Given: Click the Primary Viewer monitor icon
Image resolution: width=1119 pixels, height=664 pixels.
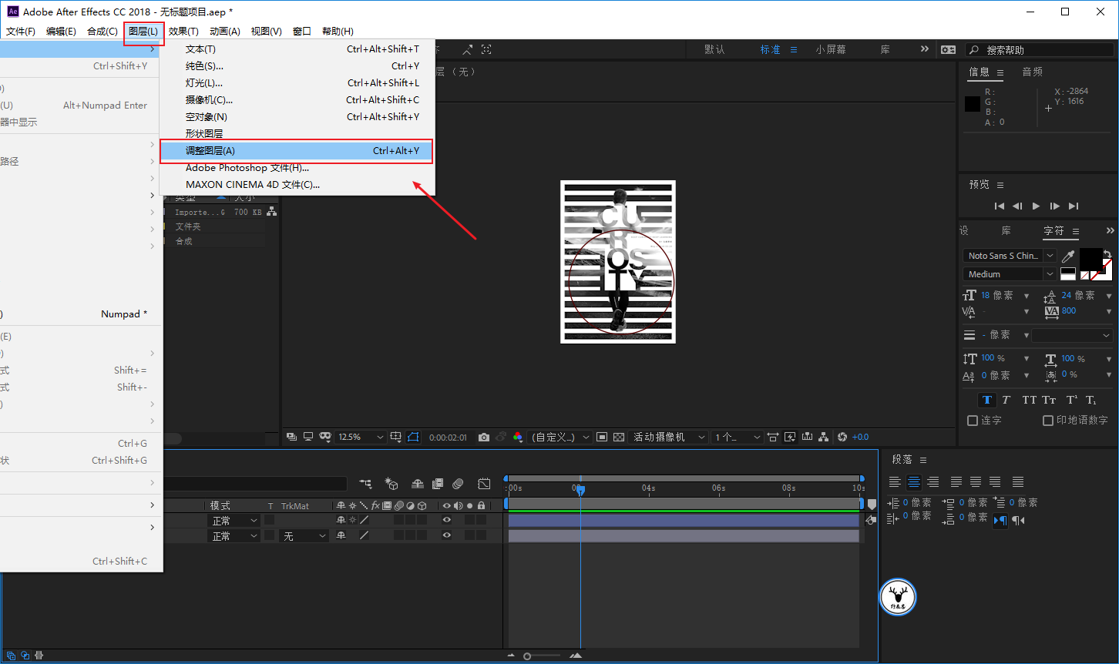Looking at the screenshot, I should (308, 437).
